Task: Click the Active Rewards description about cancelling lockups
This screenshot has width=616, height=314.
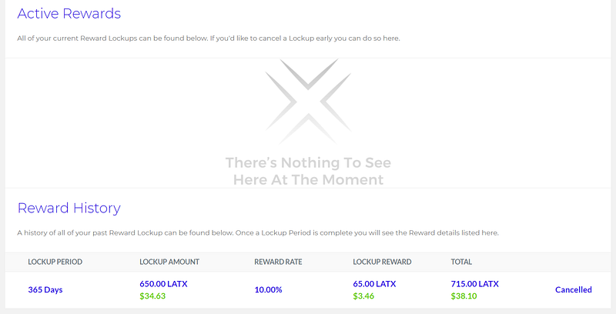Action: click(209, 38)
